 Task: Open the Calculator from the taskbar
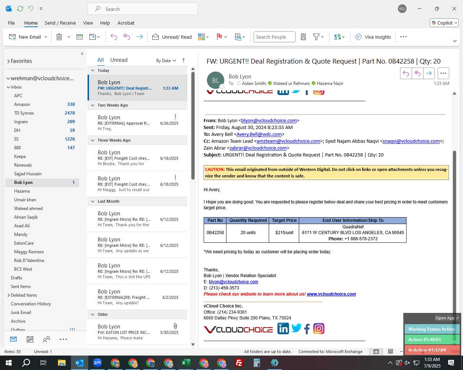click(x=257, y=363)
